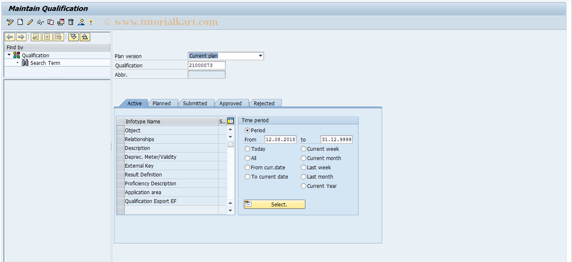The image size is (572, 262).
Task: Click the External Key infotype row
Action: (x=171, y=166)
